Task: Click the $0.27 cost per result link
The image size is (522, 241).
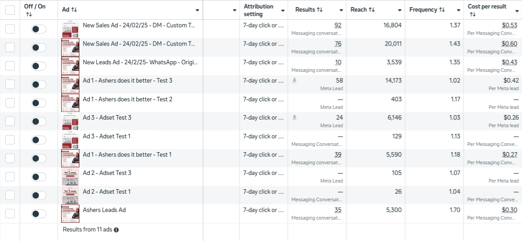Action: 510,154
